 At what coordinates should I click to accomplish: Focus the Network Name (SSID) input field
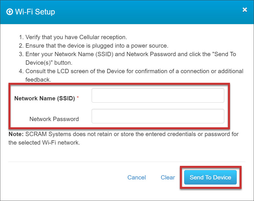point(158,95)
